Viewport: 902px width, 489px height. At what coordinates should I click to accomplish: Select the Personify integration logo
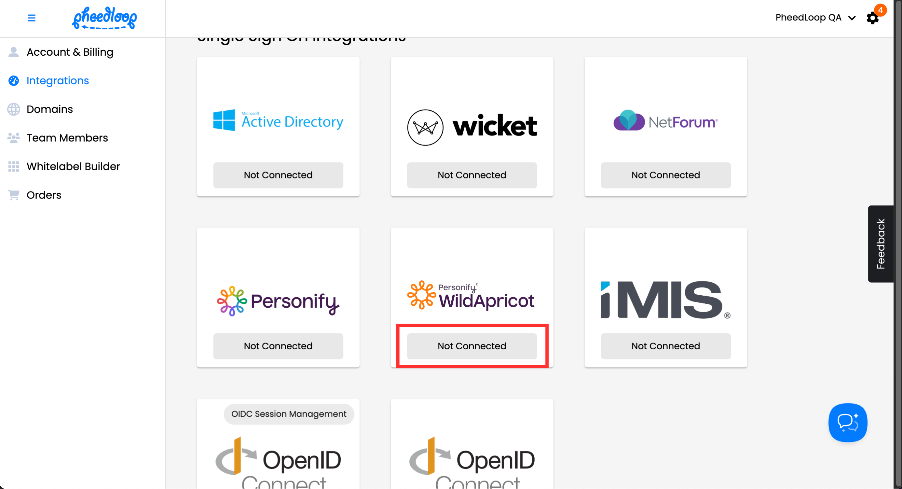pos(278,301)
